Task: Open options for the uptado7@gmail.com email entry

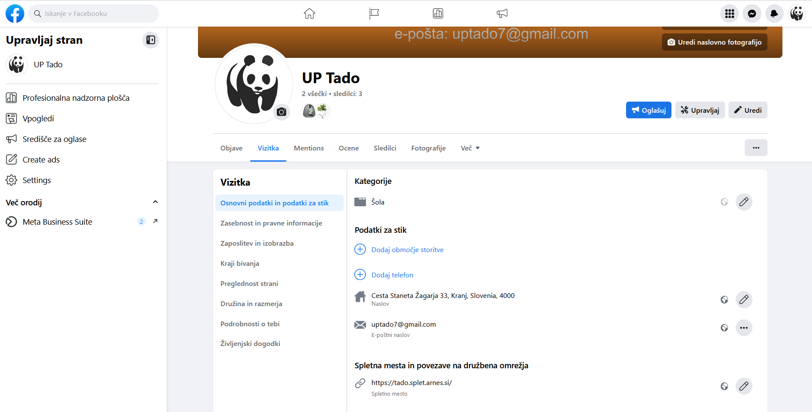Action: coord(744,328)
